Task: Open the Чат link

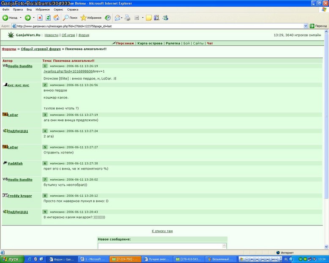Action: click(x=210, y=43)
